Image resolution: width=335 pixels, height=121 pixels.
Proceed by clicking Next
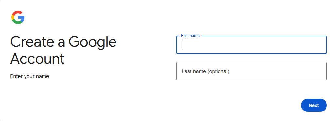click(x=314, y=105)
